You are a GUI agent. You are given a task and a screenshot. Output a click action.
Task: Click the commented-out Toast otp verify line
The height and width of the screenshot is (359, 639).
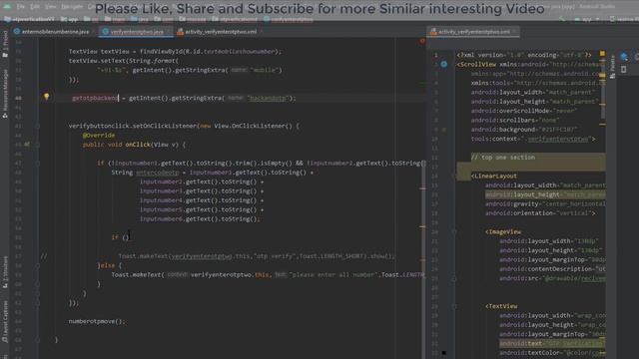[257, 256]
